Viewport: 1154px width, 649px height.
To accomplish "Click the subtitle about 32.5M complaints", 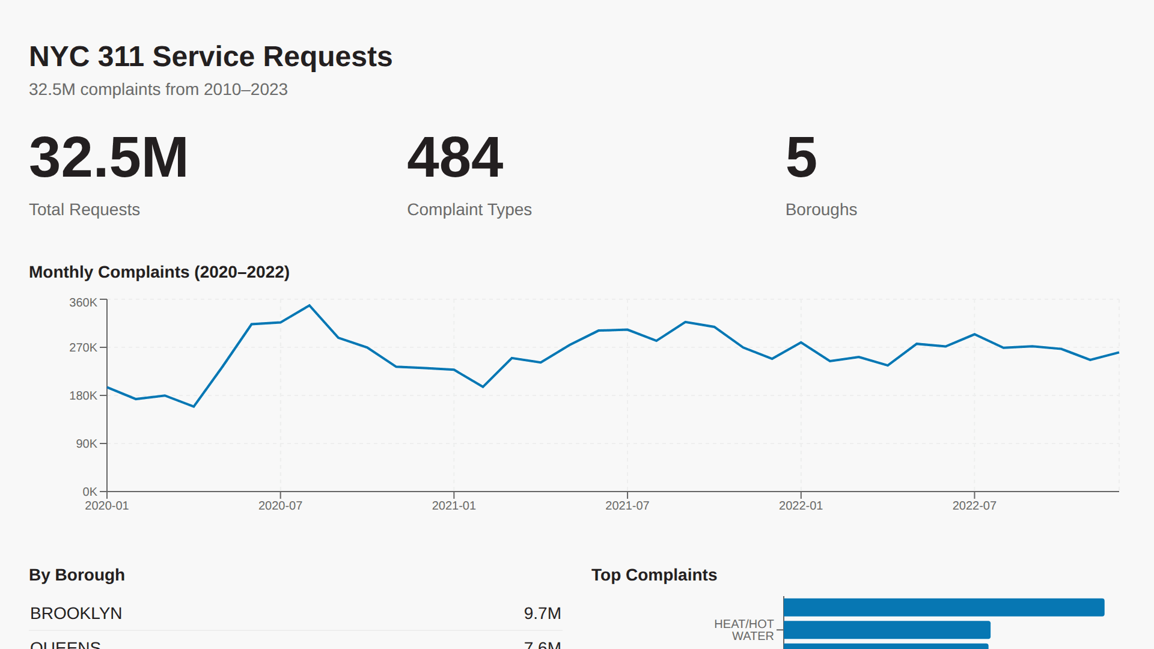I will pyautogui.click(x=159, y=89).
